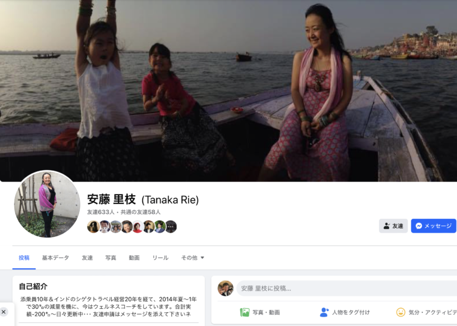This screenshot has height=326, width=457.
Task: Expand the その他 dropdown menu
Action: tap(193, 258)
